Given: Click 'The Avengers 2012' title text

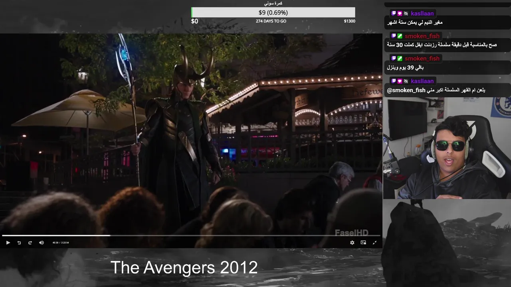Looking at the screenshot, I should [184, 267].
